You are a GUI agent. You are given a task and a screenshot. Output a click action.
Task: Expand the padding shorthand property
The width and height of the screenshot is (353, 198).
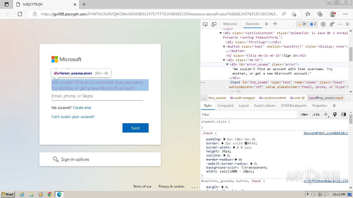(x=224, y=139)
